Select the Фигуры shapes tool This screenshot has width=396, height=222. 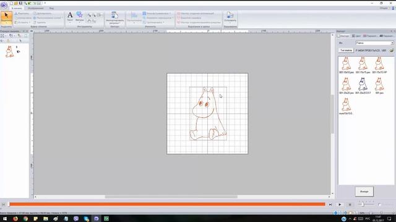pos(80,17)
